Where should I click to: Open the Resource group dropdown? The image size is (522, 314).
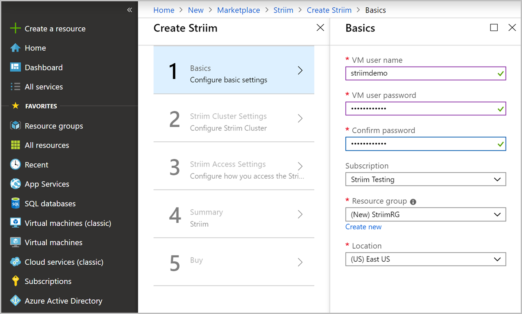[425, 215]
